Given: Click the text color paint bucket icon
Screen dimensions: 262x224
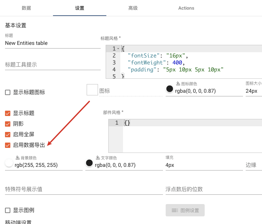Looking at the screenshot, I should (98, 158).
